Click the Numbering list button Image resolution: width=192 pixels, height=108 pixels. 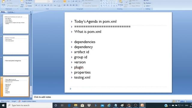click(69, 1)
